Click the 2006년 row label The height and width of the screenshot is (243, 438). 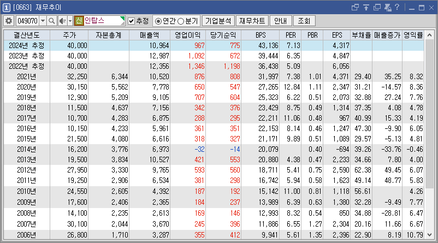pyautogui.click(x=27, y=235)
